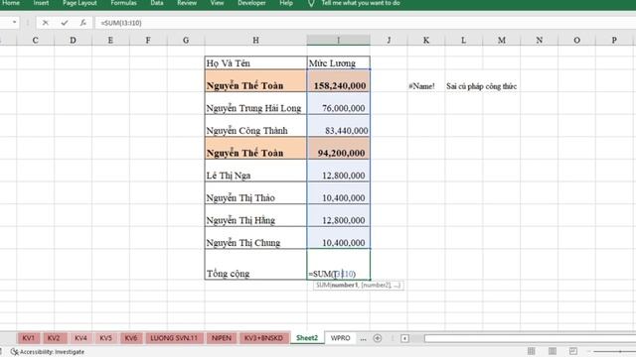Click horizontal scrollbar left arrow
The height and width of the screenshot is (357, 636).
(404, 338)
